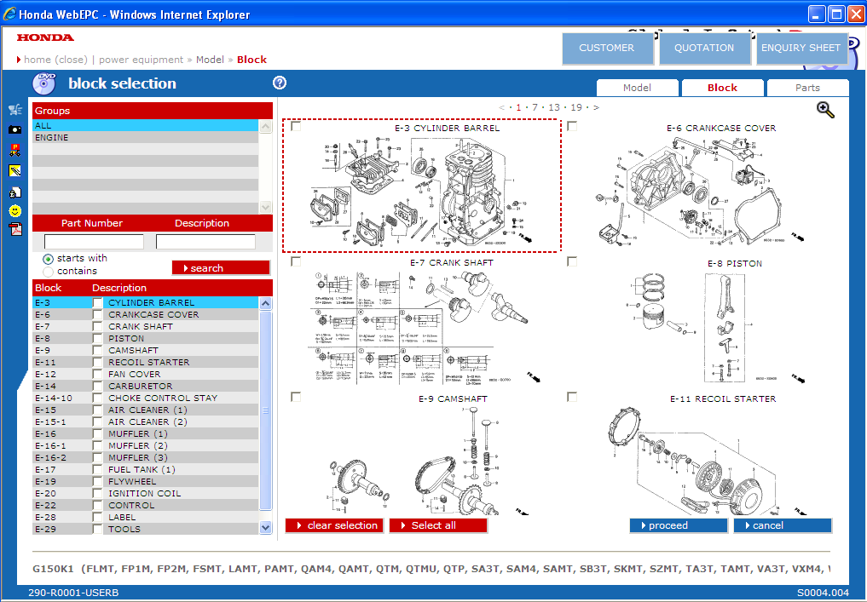Select the 'contains' radio button
867x602 pixels.
pyautogui.click(x=48, y=272)
